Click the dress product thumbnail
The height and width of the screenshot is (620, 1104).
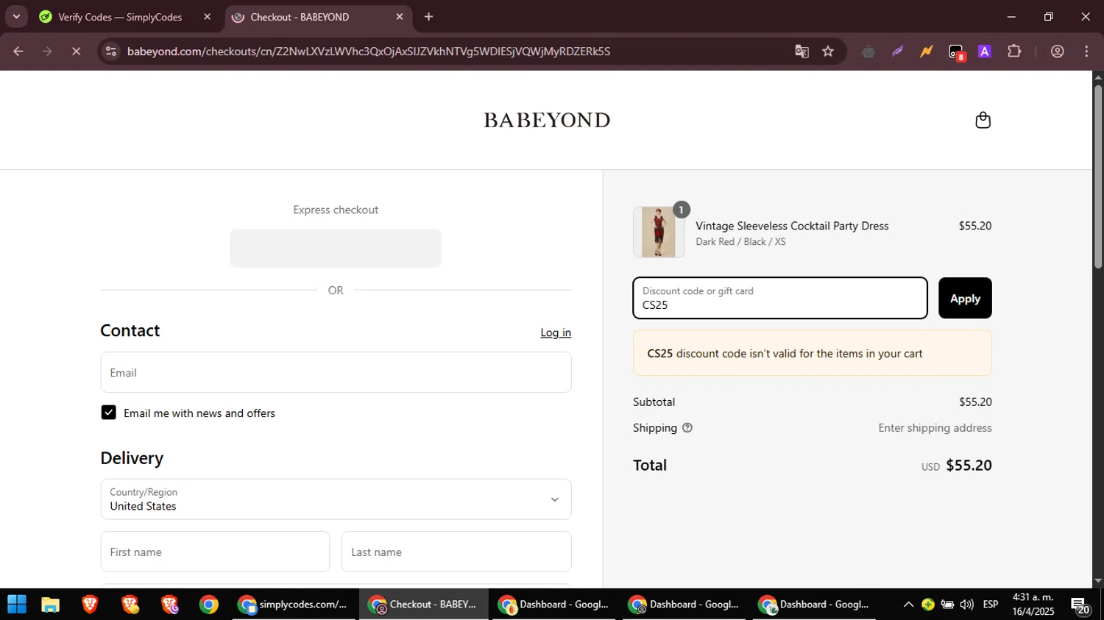(659, 232)
